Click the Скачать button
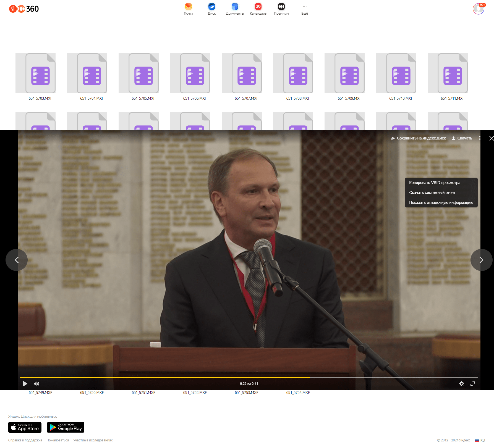Viewport: 494px width, 445px height. (462, 138)
